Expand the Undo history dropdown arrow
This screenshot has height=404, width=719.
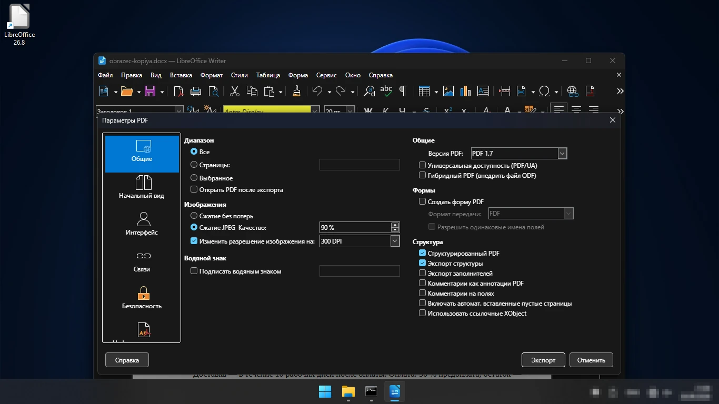[x=329, y=92]
